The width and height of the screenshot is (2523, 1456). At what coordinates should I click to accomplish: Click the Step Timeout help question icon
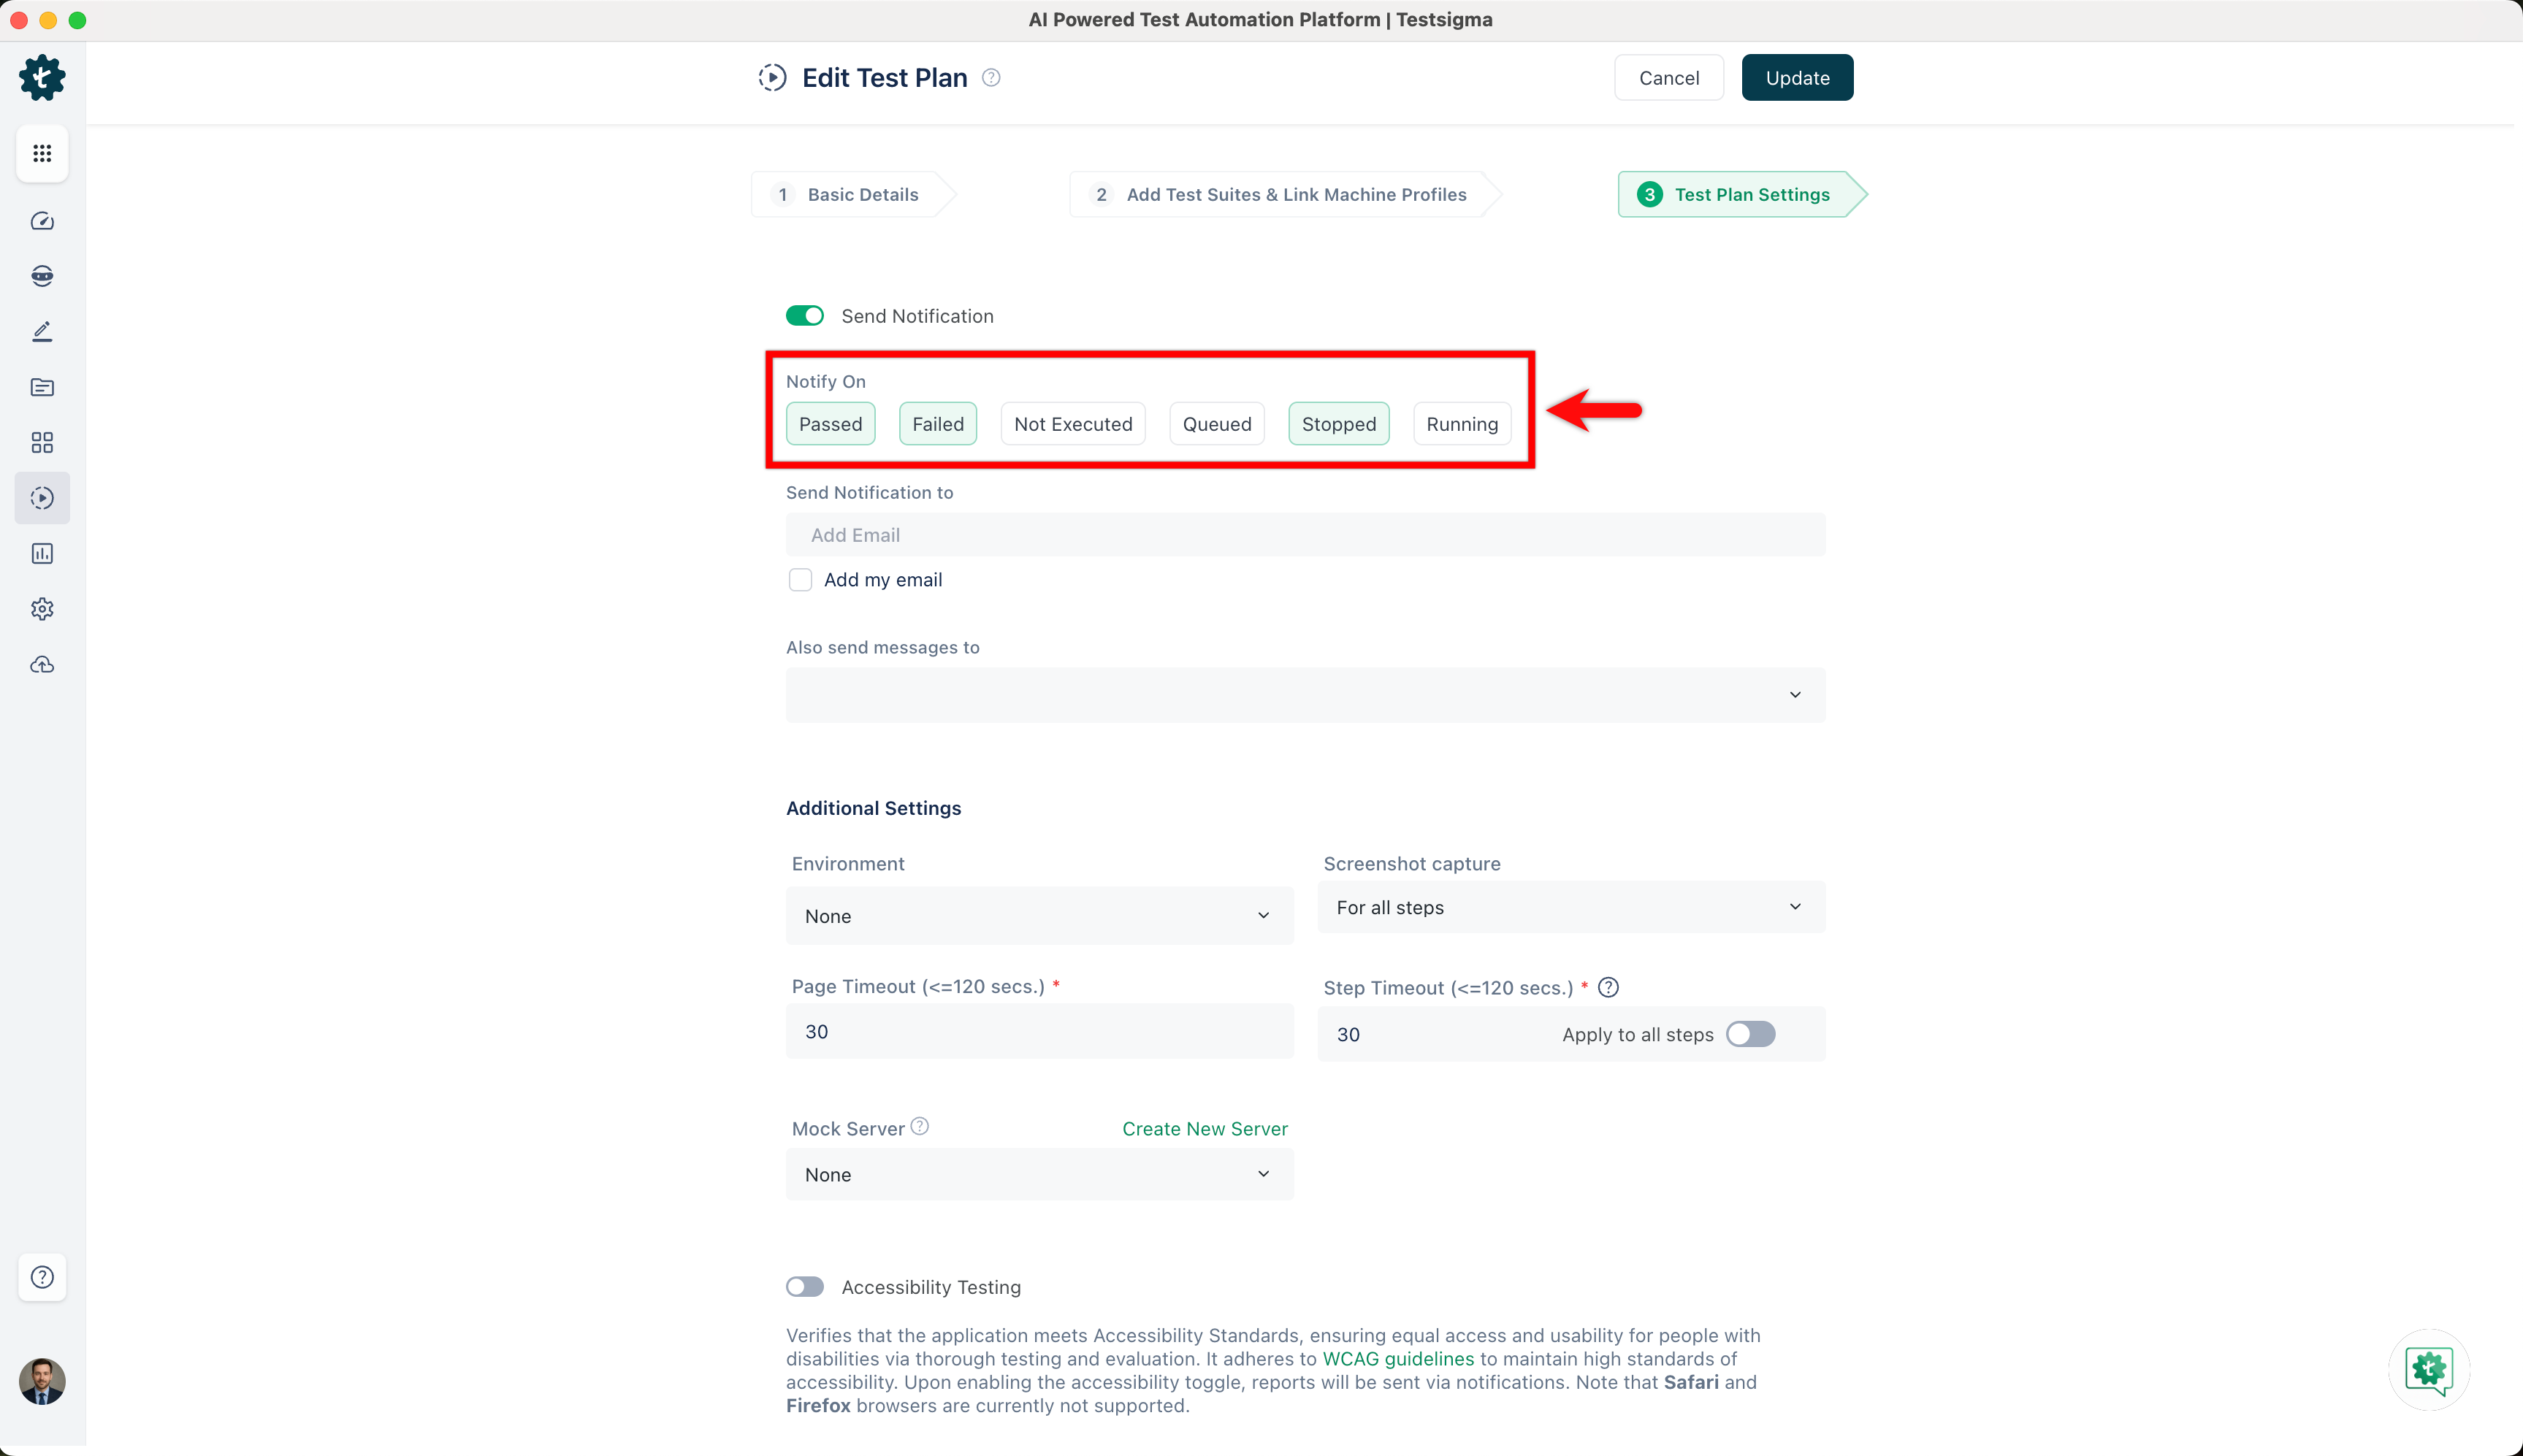(1608, 988)
